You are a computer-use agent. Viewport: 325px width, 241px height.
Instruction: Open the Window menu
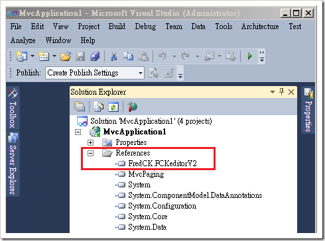[x=58, y=40]
